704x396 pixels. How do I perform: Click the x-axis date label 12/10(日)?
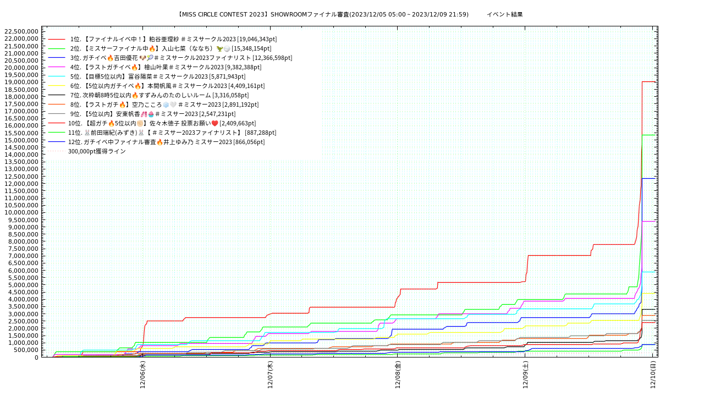point(653,375)
